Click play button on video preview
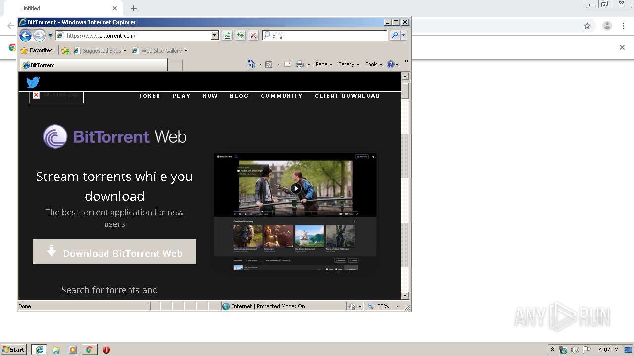The image size is (634, 356). tap(296, 188)
